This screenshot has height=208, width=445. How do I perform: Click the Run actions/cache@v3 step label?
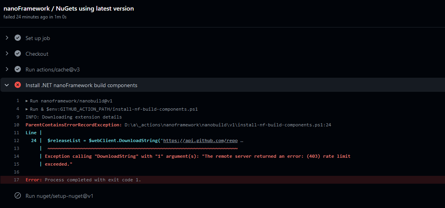[x=52, y=69]
